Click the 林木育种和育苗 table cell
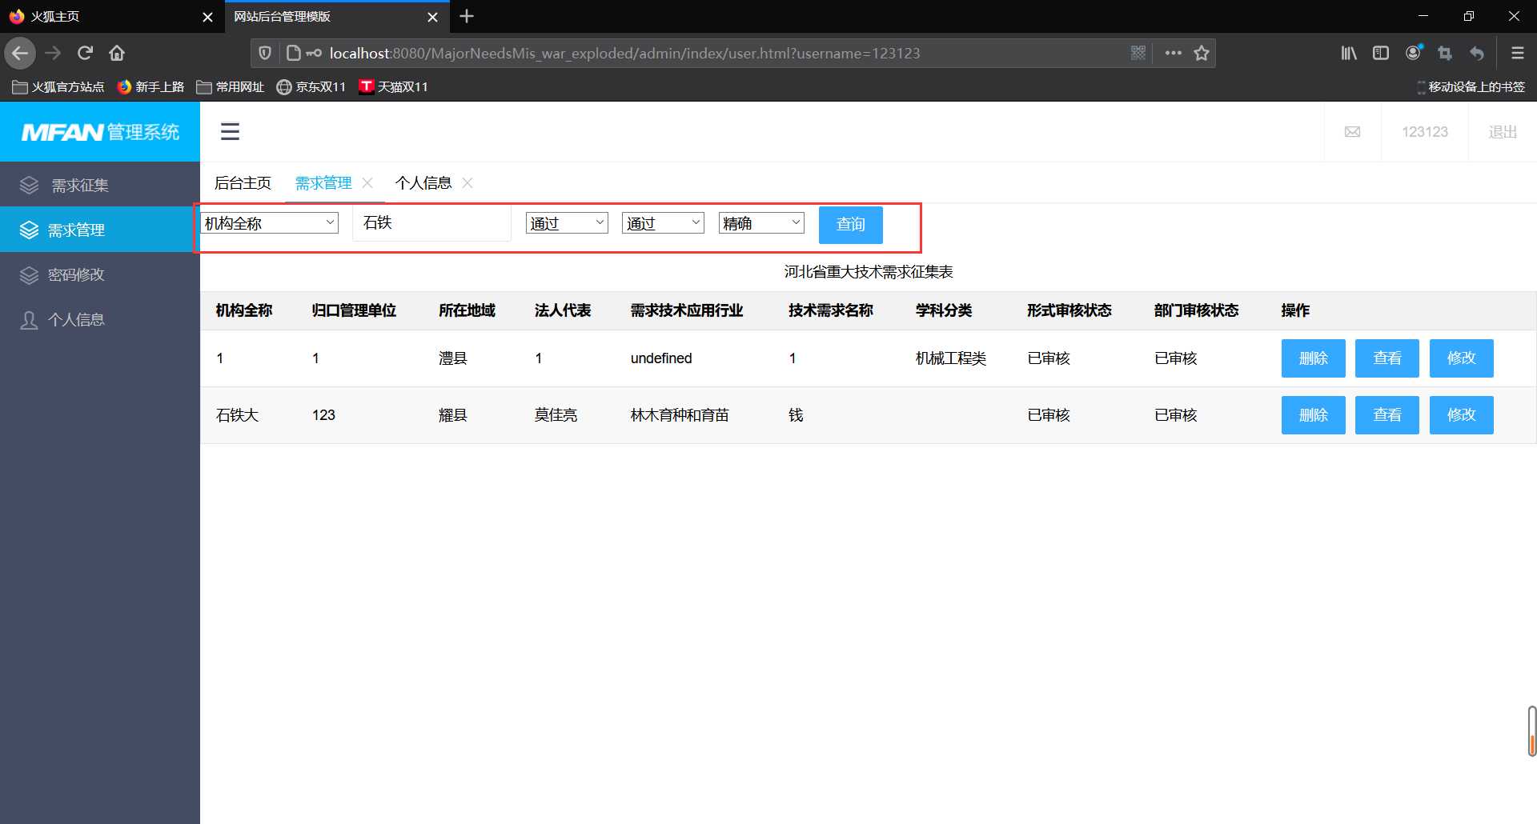1537x824 pixels. (680, 415)
